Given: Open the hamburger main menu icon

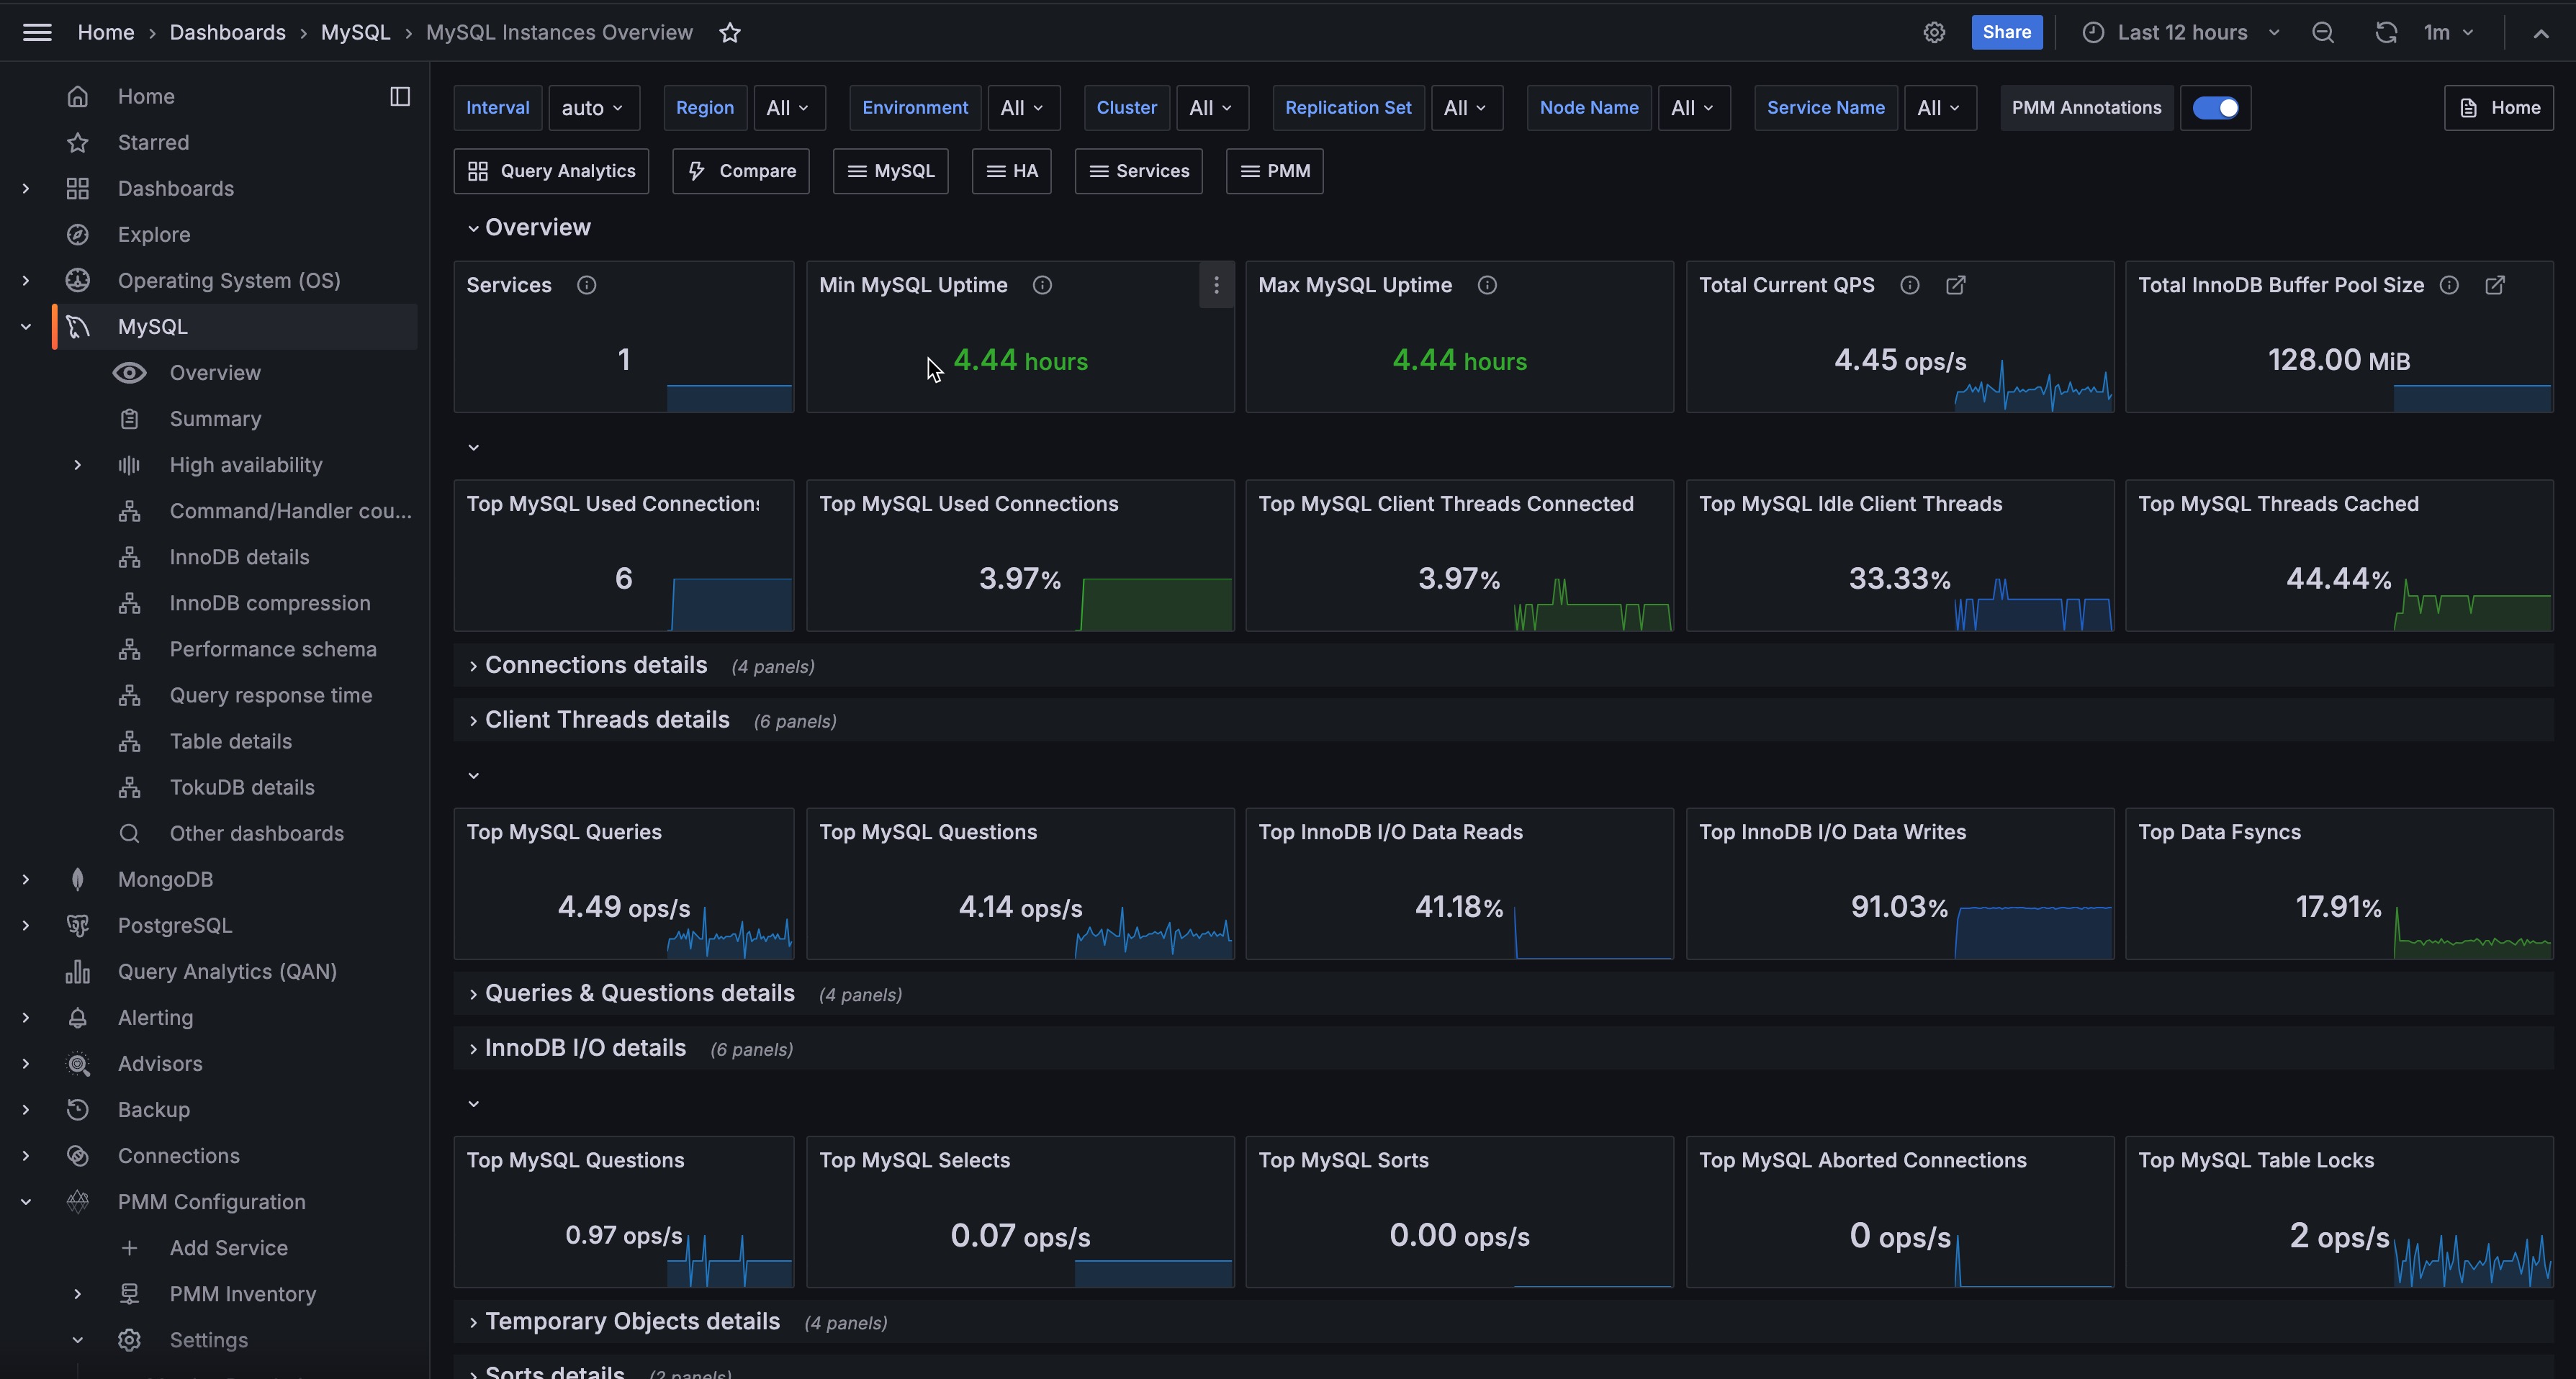Looking at the screenshot, I should 37,33.
